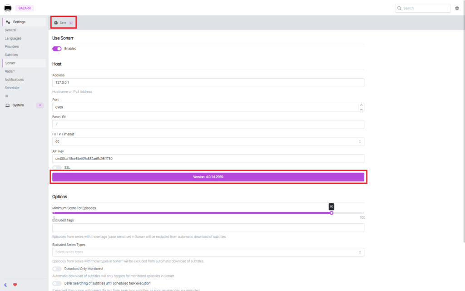Screen dimensions: 465x291
Task: Open the Settings section in the sidebar
Action: click(25, 22)
